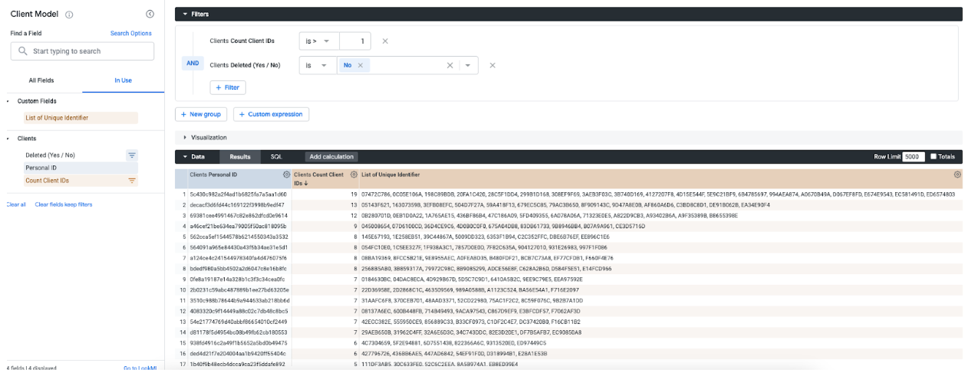The height and width of the screenshot is (373, 968).
Task: Switch to the All Fields tab
Action: click(41, 80)
